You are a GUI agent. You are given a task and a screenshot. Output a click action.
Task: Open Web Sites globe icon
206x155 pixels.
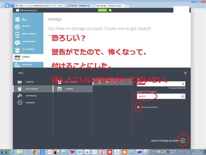pyautogui.click(x=18, y=27)
